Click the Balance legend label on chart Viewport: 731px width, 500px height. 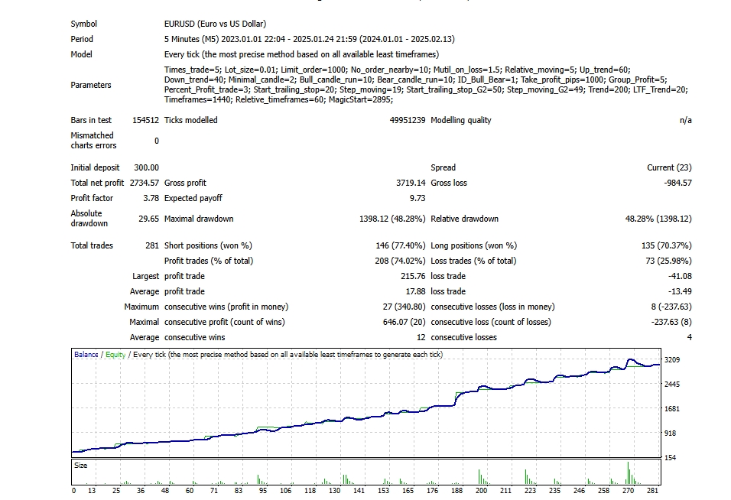click(86, 355)
